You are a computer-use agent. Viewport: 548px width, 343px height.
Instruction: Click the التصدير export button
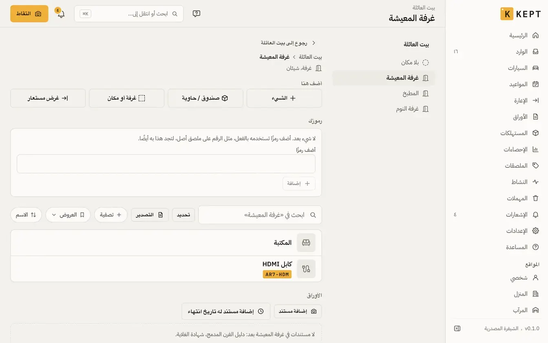point(150,215)
